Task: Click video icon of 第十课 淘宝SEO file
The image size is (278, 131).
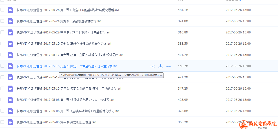Action: [x=10, y=10]
